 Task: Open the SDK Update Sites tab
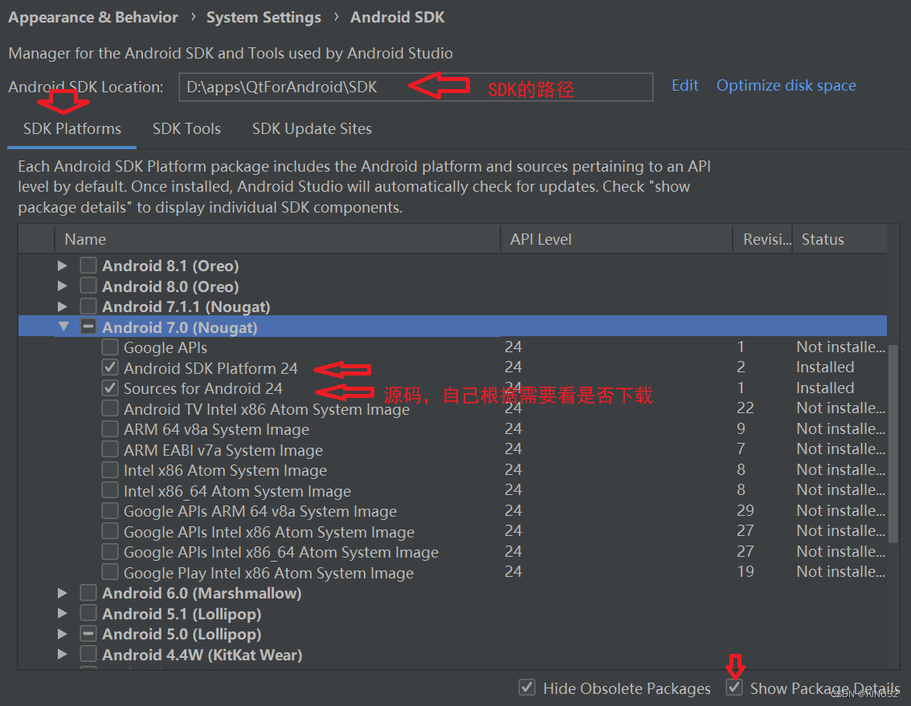[x=312, y=129]
